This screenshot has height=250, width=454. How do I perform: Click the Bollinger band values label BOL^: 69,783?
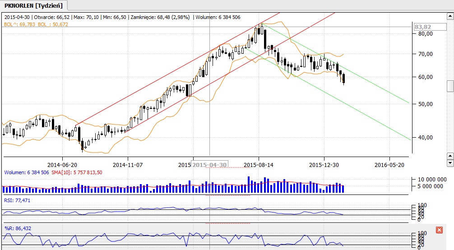point(20,24)
